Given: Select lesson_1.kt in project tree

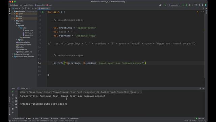Looking at the screenshot, I should click(x=28, y=30).
